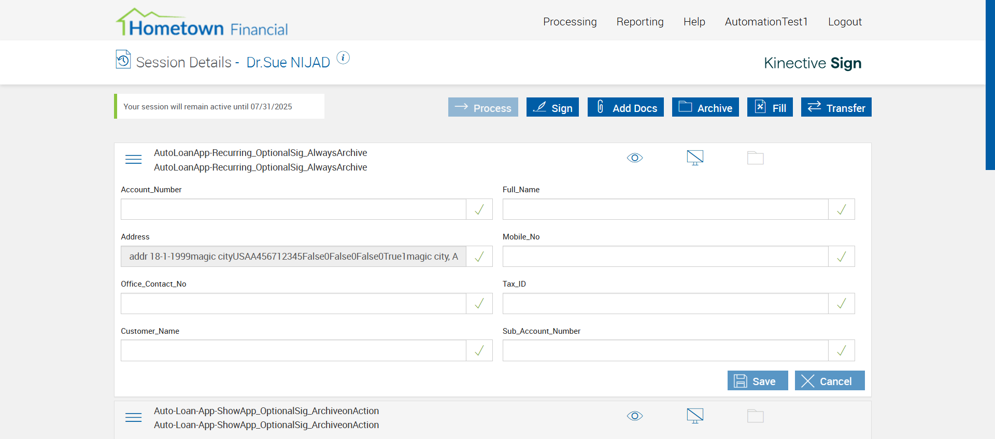
Task: Click the checkmark toggle beside Full_Name field
Action: click(x=842, y=209)
